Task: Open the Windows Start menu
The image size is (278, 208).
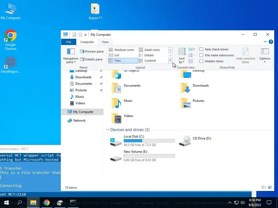Action: pos(7,203)
